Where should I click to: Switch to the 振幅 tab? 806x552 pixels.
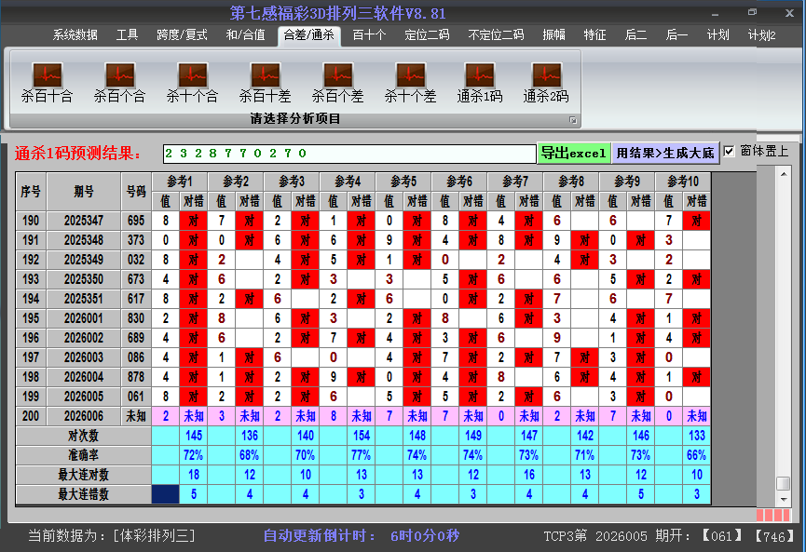tap(553, 35)
